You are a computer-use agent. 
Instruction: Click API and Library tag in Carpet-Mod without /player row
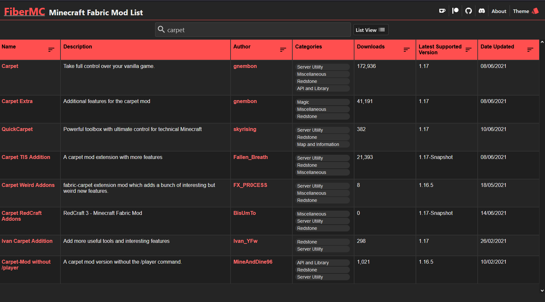point(323,263)
